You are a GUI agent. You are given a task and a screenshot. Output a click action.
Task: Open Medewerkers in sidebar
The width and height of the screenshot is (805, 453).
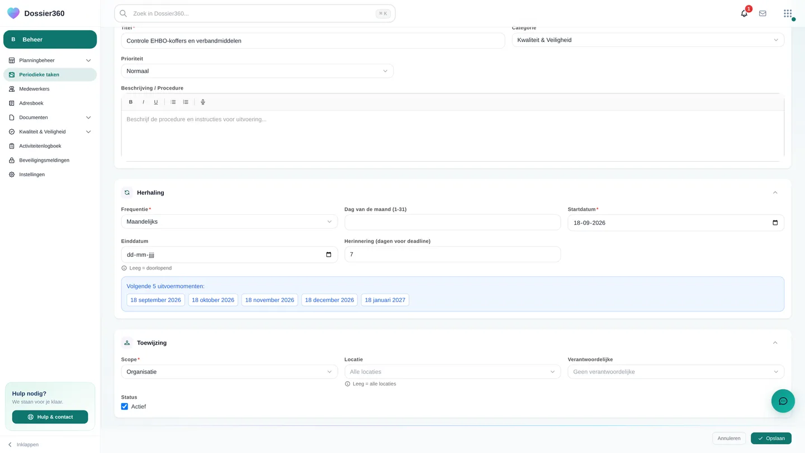[x=50, y=89]
